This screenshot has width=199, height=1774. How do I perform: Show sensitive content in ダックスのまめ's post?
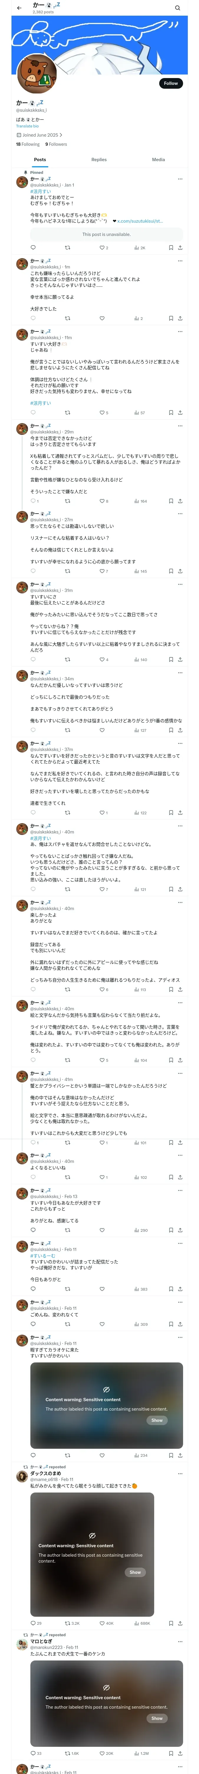(135, 1572)
